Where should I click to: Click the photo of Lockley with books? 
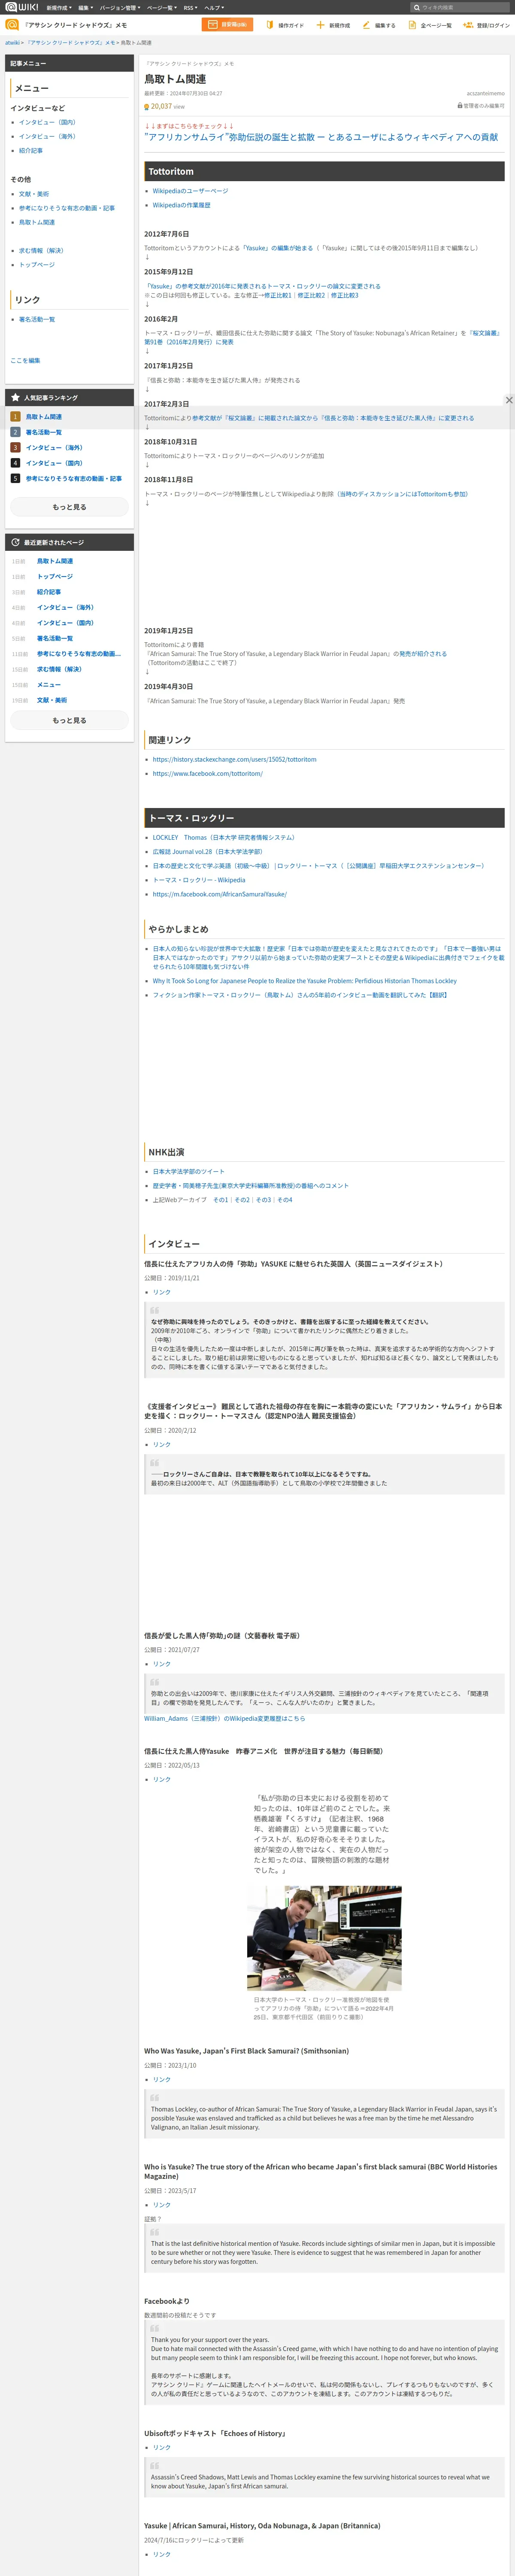coord(324,1938)
